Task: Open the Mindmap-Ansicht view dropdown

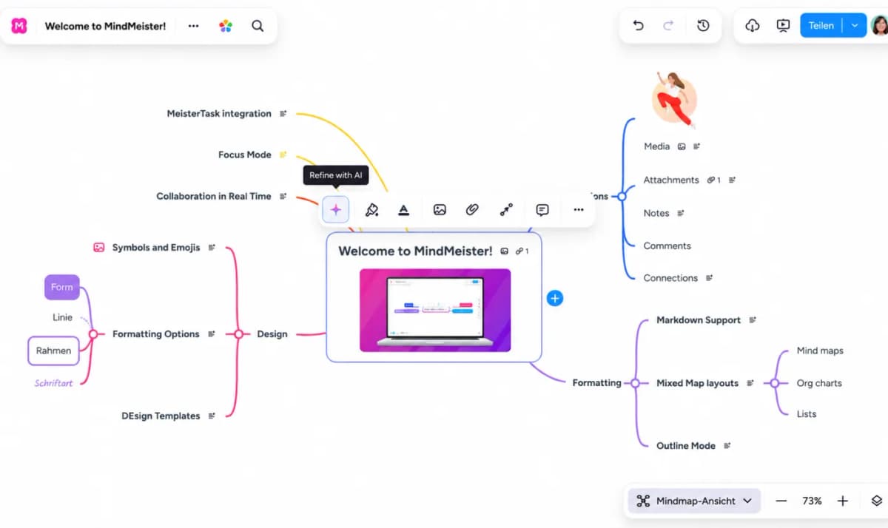Action: (x=695, y=501)
